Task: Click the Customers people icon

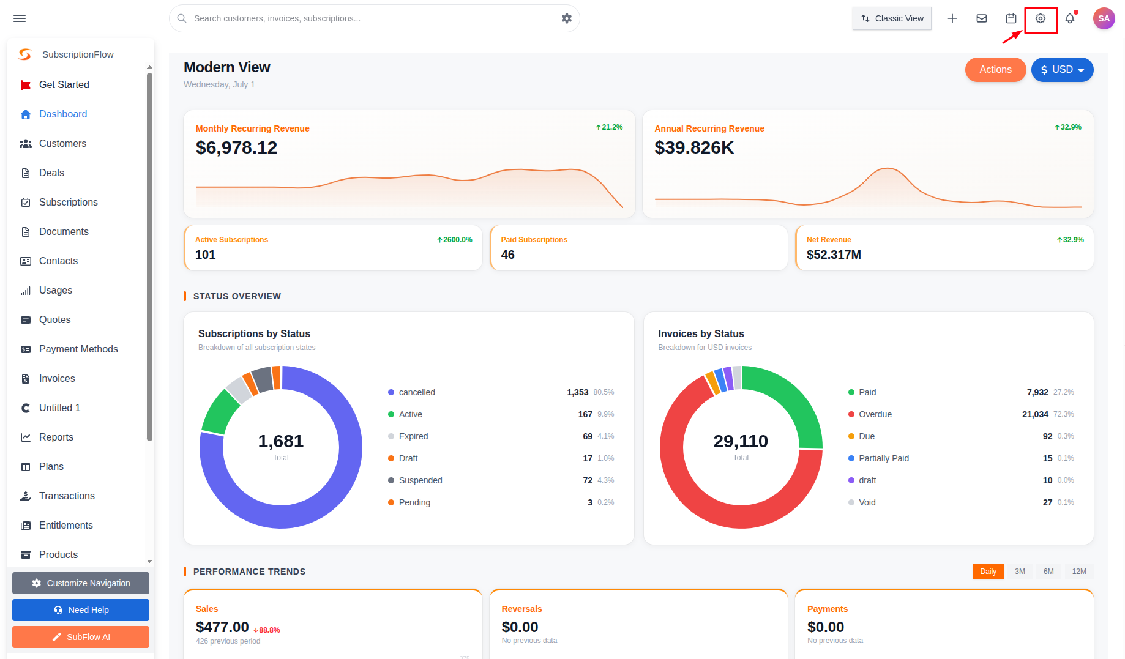Action: point(26,144)
